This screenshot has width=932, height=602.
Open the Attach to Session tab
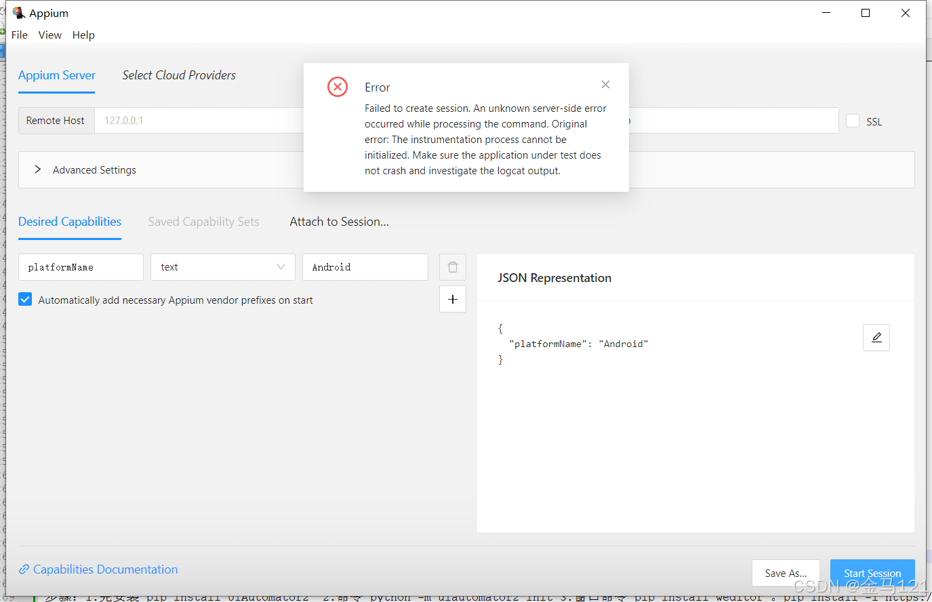(339, 221)
